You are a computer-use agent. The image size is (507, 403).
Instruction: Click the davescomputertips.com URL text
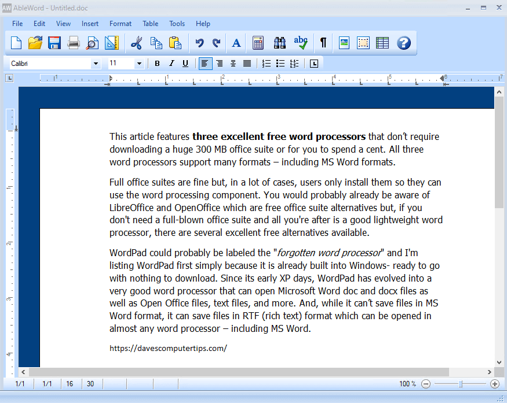pyautogui.click(x=168, y=349)
